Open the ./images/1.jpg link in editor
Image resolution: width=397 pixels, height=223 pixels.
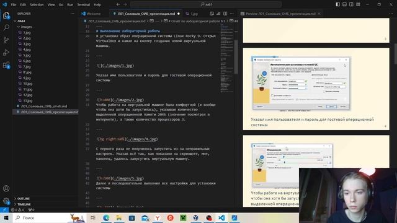click(x=118, y=66)
